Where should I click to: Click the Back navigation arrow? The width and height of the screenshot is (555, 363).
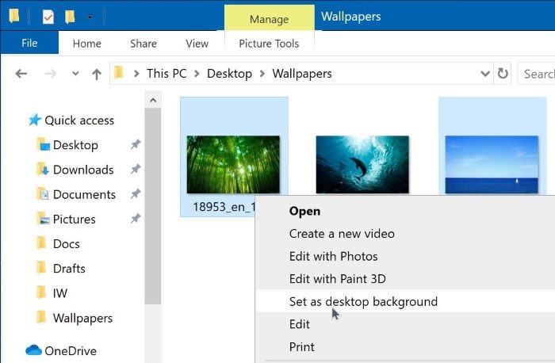(x=21, y=74)
